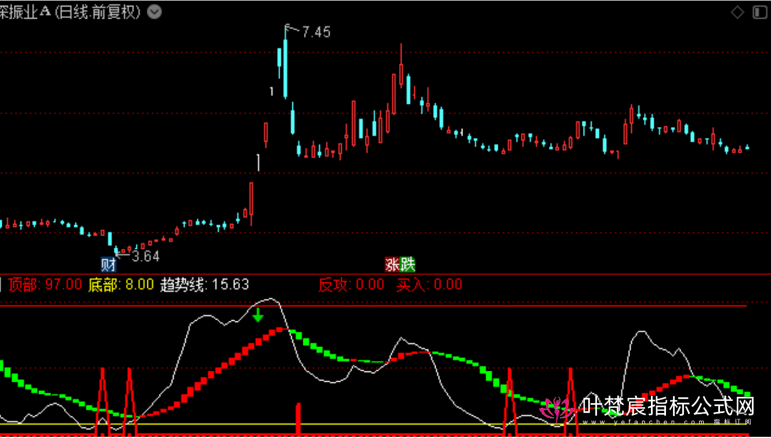Click the stock title 深振业A (日线.前复权)

pos(71,12)
